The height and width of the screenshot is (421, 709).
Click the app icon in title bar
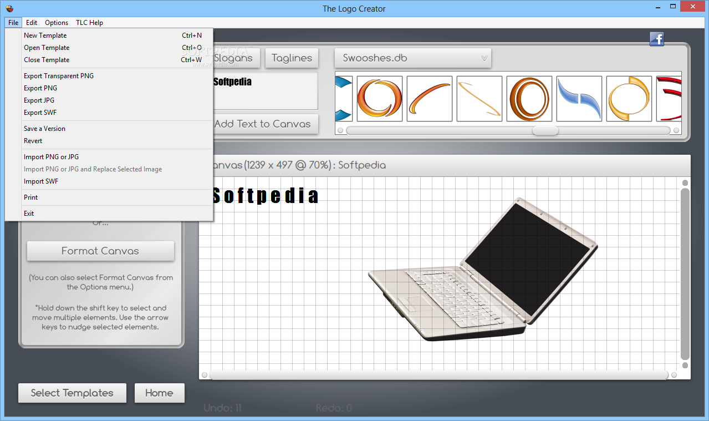(9, 8)
